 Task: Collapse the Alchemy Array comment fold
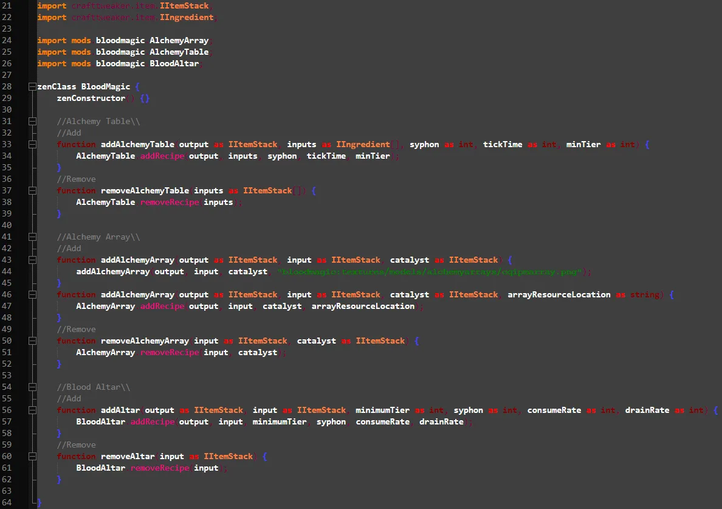(x=32, y=237)
